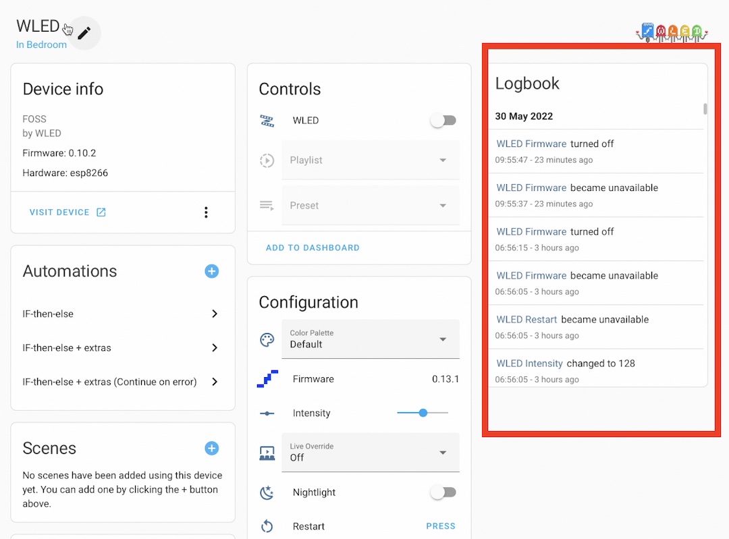This screenshot has width=729, height=539.
Task: Click the external link icon beside Visit Device
Action: click(x=101, y=212)
